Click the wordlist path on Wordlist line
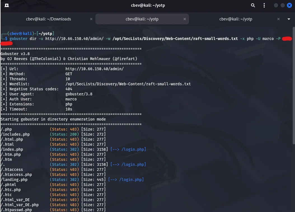Screen dimensions: 295x212 coord(128,84)
